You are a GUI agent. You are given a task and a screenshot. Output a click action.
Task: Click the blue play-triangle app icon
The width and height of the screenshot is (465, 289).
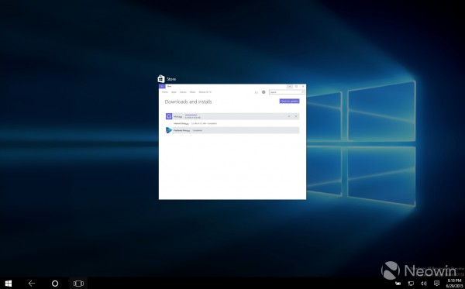point(169,130)
